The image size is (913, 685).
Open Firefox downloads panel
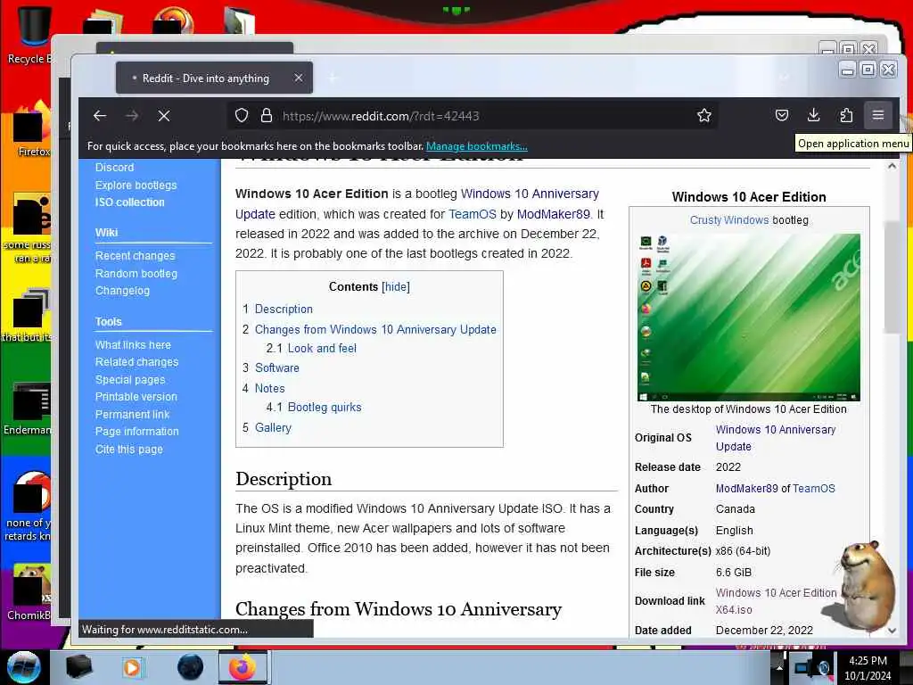813,115
